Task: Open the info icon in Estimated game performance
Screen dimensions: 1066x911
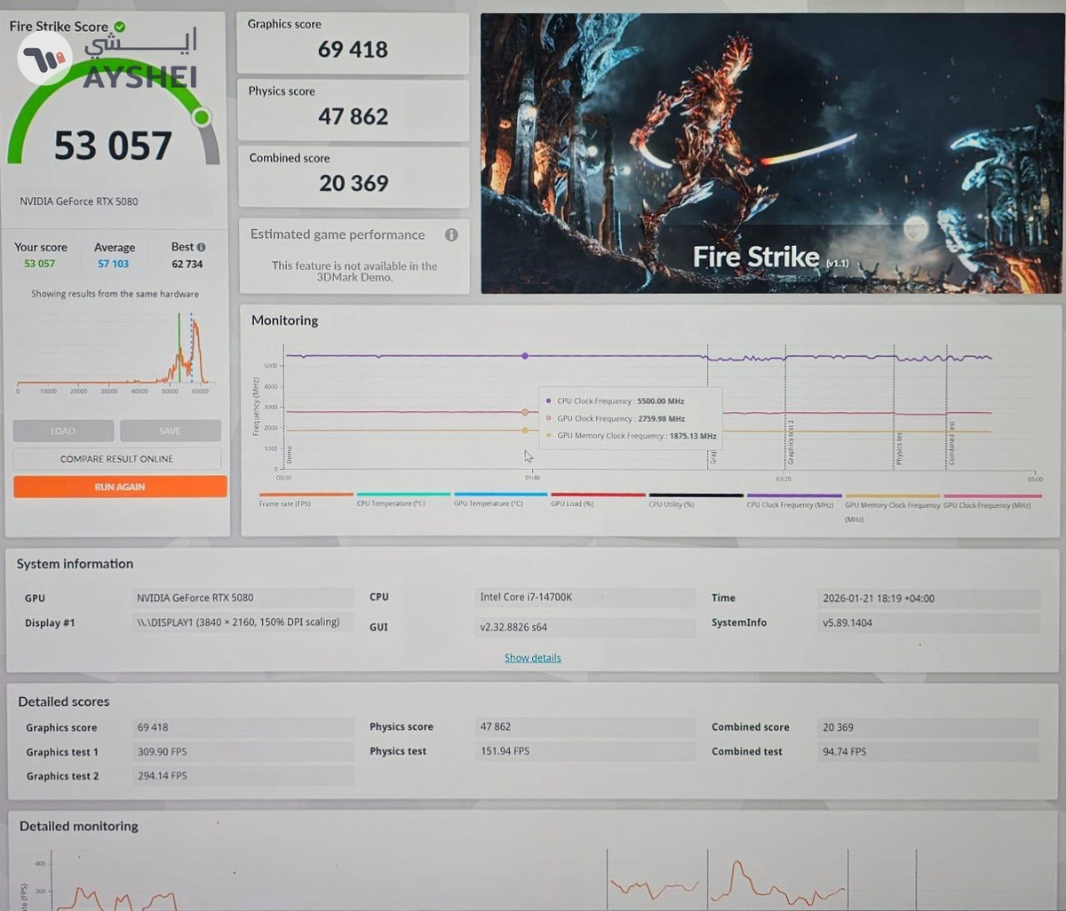Action: 451,235
